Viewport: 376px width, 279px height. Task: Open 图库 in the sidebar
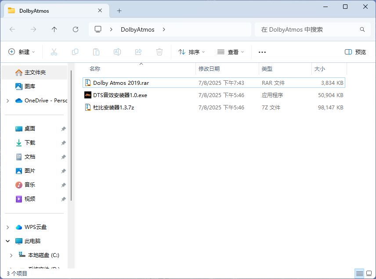(34, 87)
